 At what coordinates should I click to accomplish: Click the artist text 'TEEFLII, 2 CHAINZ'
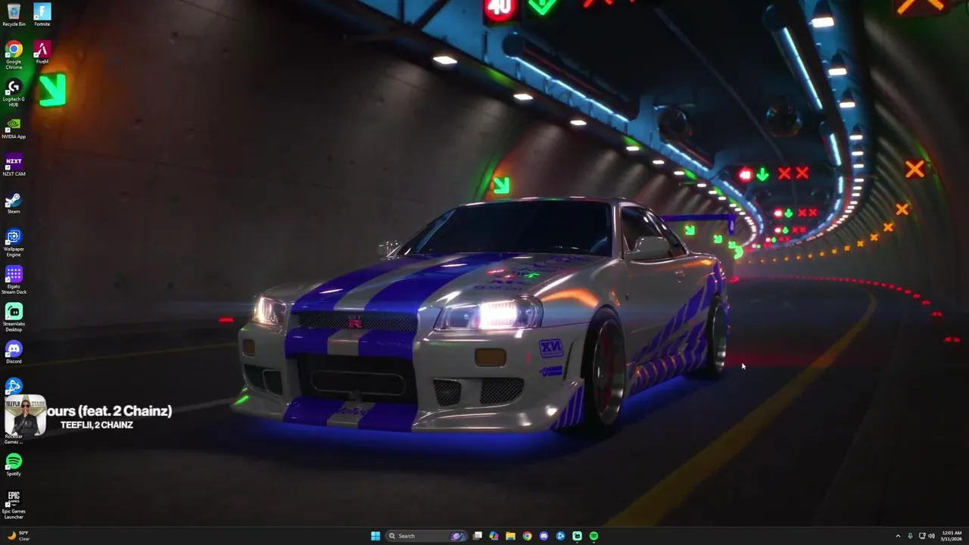point(97,425)
